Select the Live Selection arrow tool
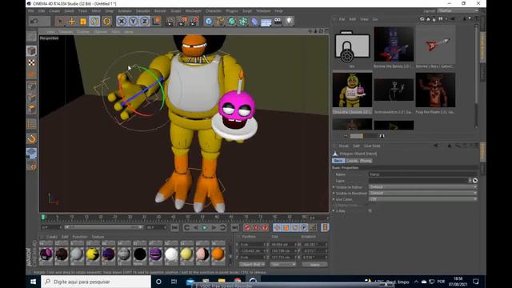Image resolution: width=512 pixels, height=288 pixels. click(x=60, y=22)
